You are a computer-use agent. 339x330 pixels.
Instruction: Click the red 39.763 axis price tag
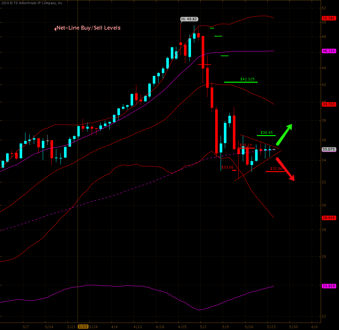point(329,104)
